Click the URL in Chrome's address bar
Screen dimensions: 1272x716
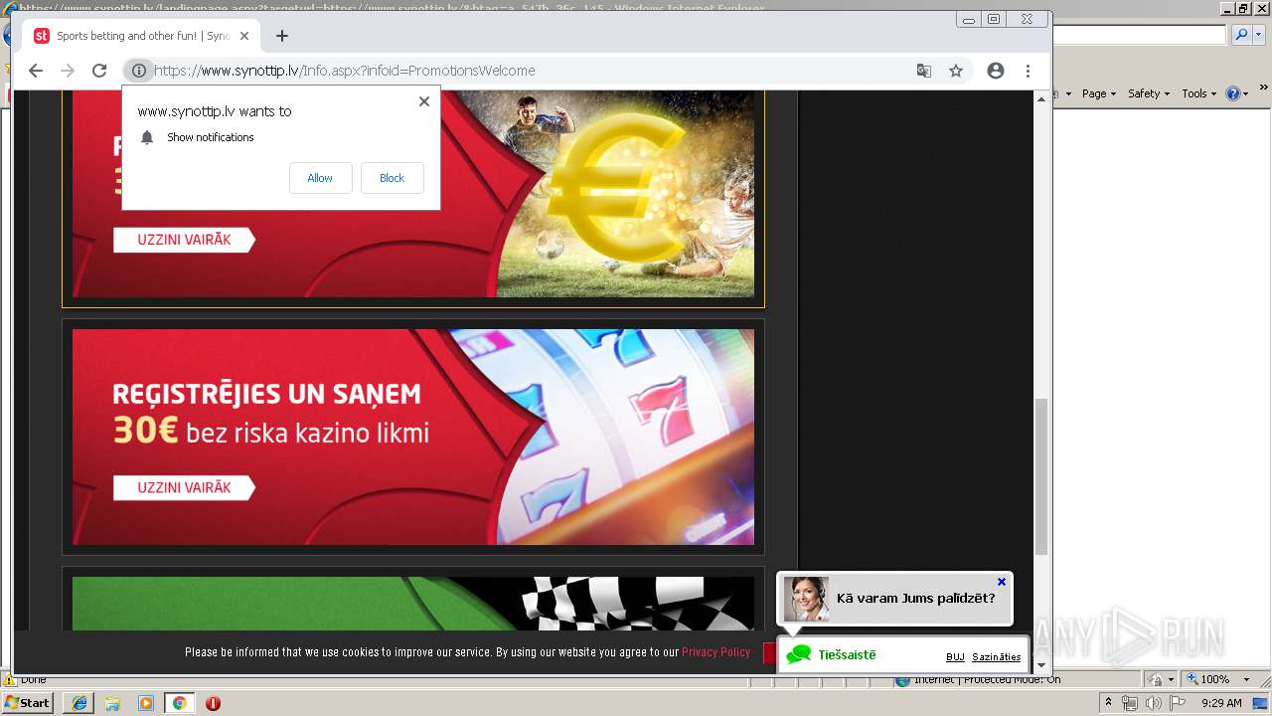(345, 71)
